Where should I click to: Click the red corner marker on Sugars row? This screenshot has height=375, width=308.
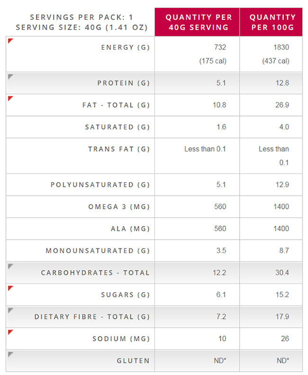coord(10,288)
